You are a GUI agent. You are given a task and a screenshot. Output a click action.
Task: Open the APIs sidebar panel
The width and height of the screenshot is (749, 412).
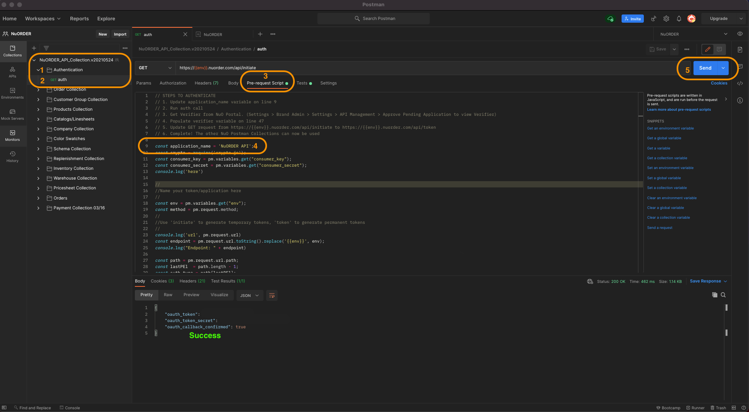coord(13,72)
